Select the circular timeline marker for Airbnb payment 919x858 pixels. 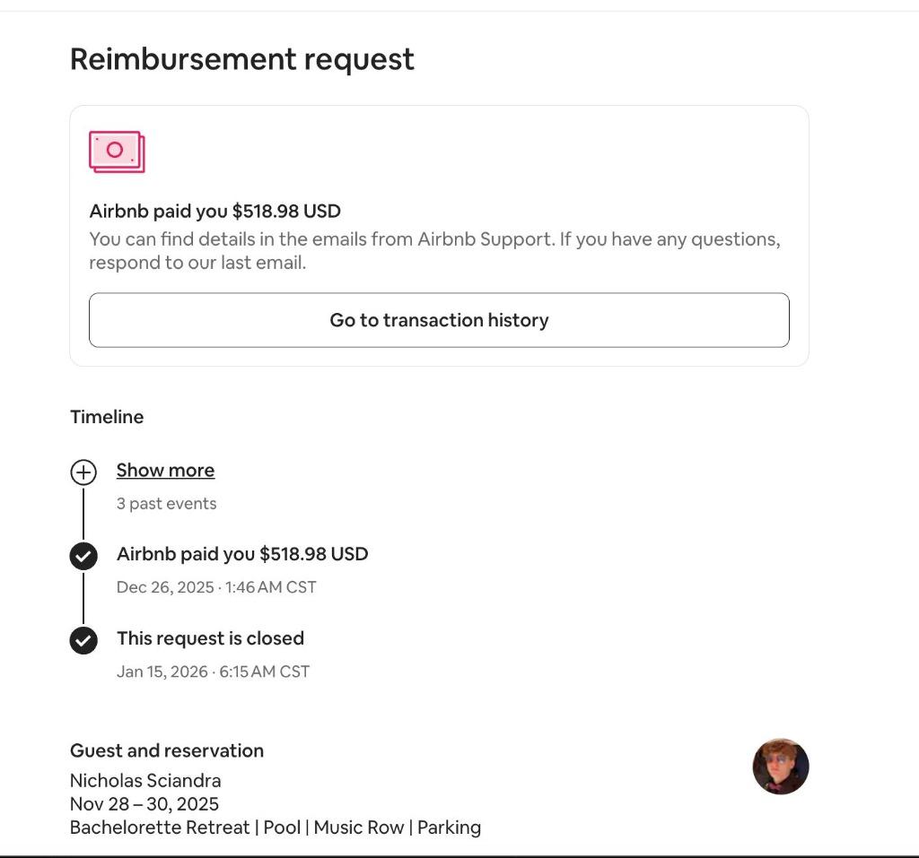click(83, 555)
